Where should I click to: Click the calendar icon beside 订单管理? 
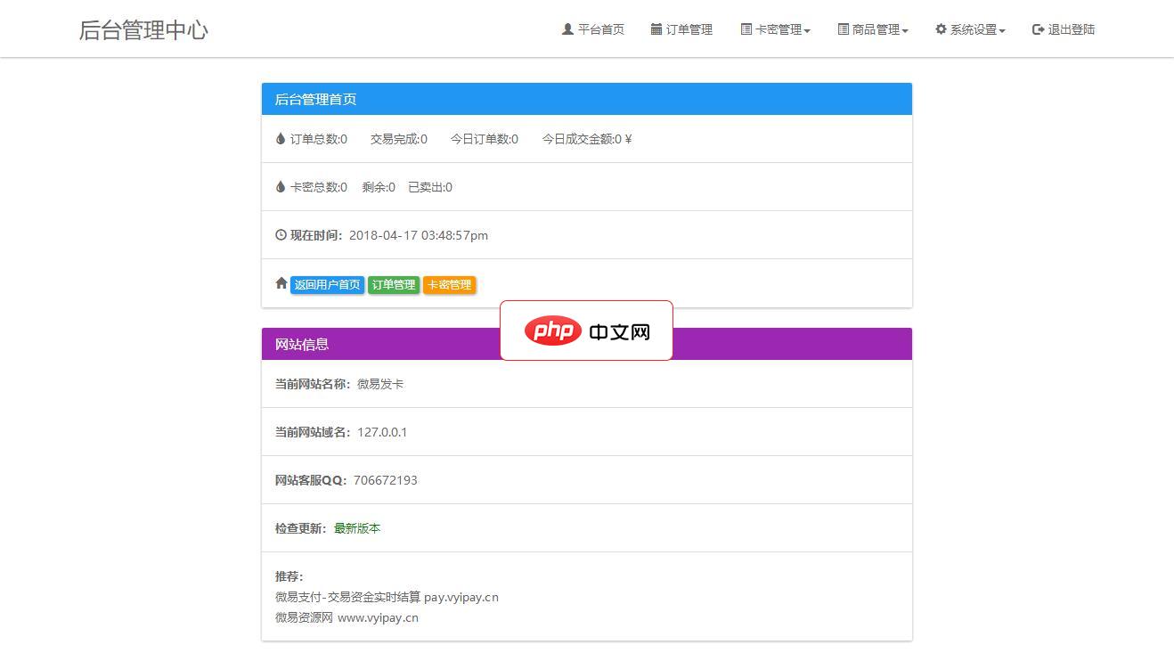[x=656, y=29]
